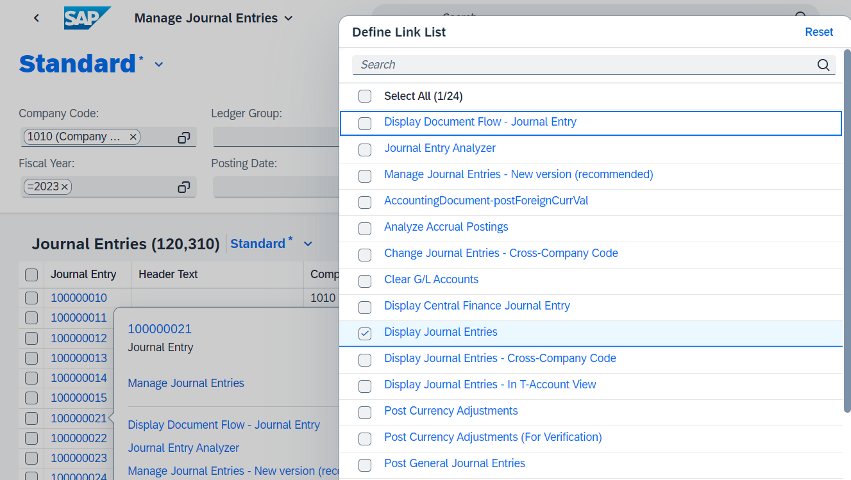This screenshot has width=851, height=480.
Task: Click Display Document Flow link in popover
Action: (x=224, y=425)
